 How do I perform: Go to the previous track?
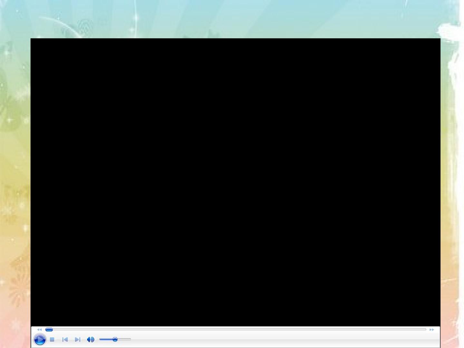65,339
